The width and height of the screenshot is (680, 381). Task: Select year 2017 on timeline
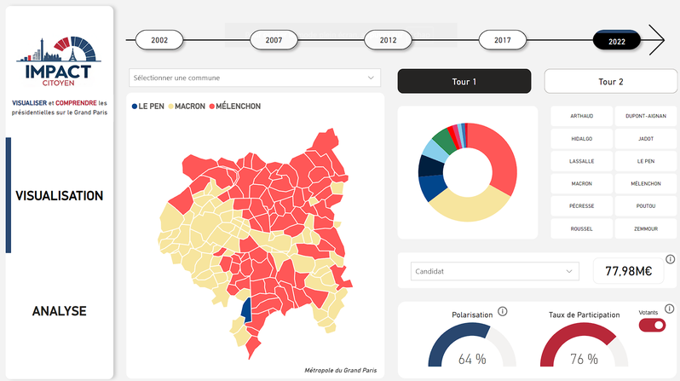pos(503,40)
